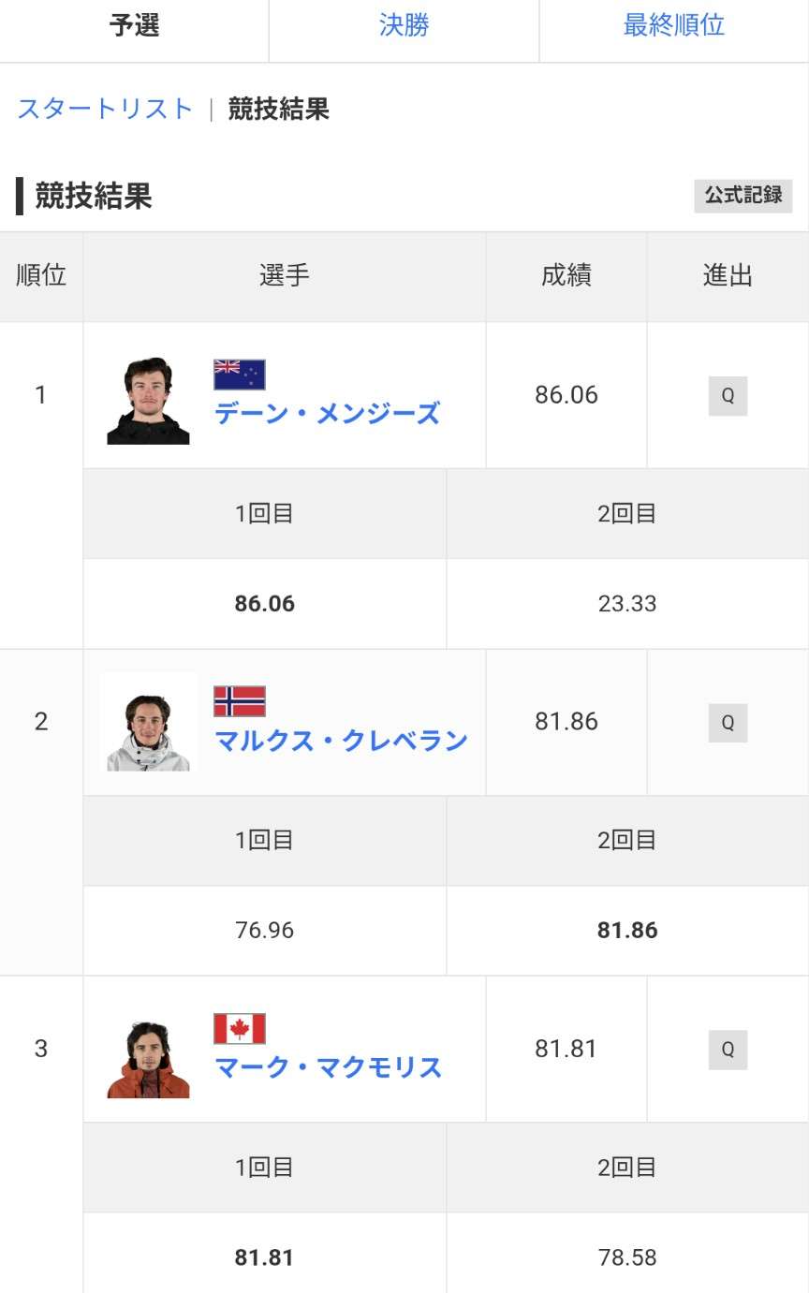Open デーン・メンジーズ athlete photo

point(148,401)
